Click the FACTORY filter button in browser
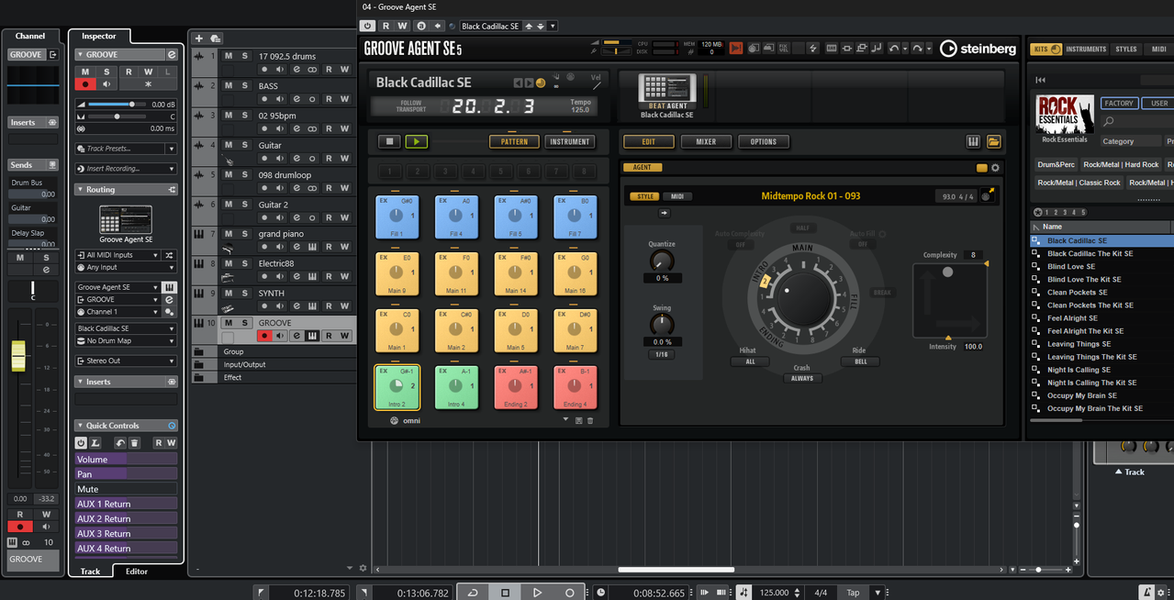Image resolution: width=1174 pixels, height=600 pixels. coord(1119,104)
